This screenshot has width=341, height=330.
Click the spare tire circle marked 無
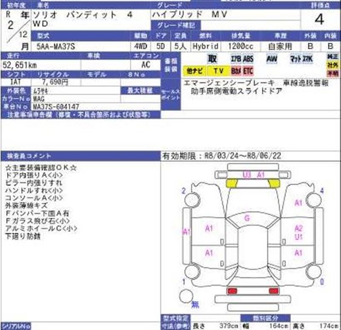click(x=186, y=296)
